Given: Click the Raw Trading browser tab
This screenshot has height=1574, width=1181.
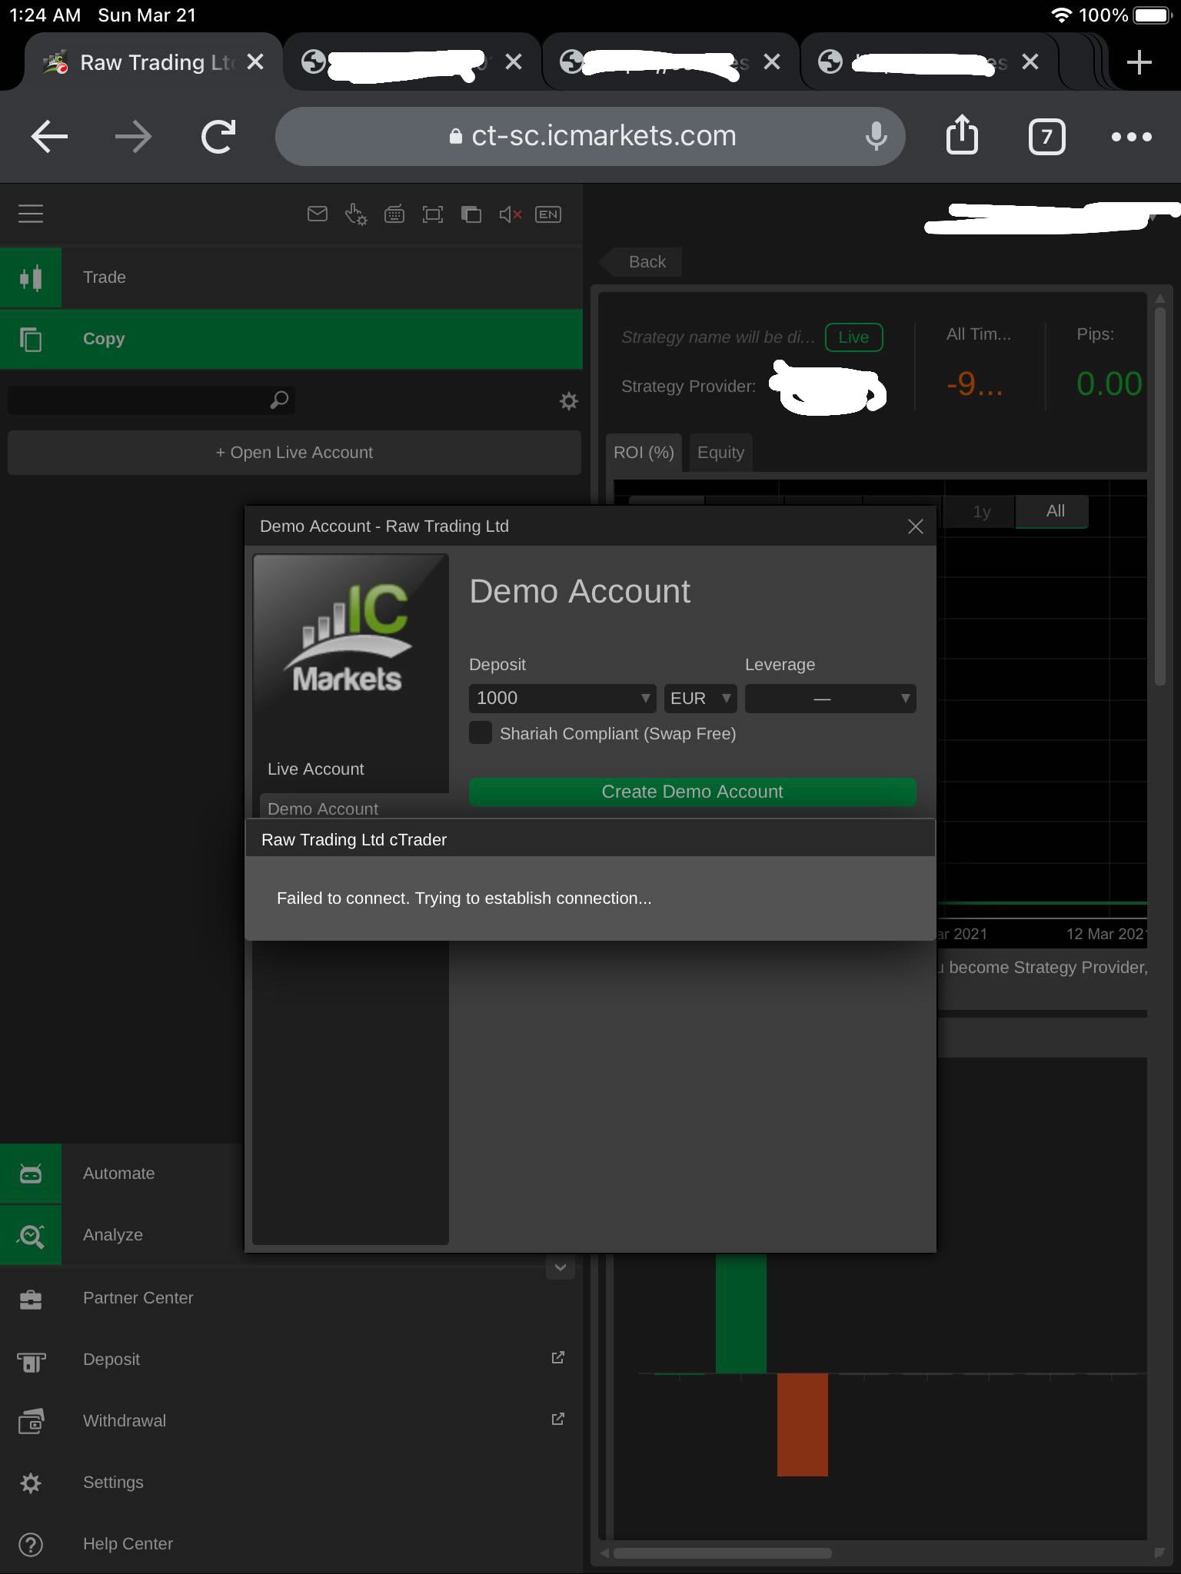Looking at the screenshot, I should [x=154, y=61].
